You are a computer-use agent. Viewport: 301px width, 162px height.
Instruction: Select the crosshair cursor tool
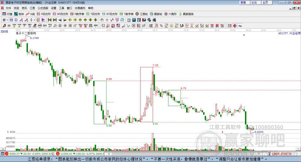(x=107, y=20)
